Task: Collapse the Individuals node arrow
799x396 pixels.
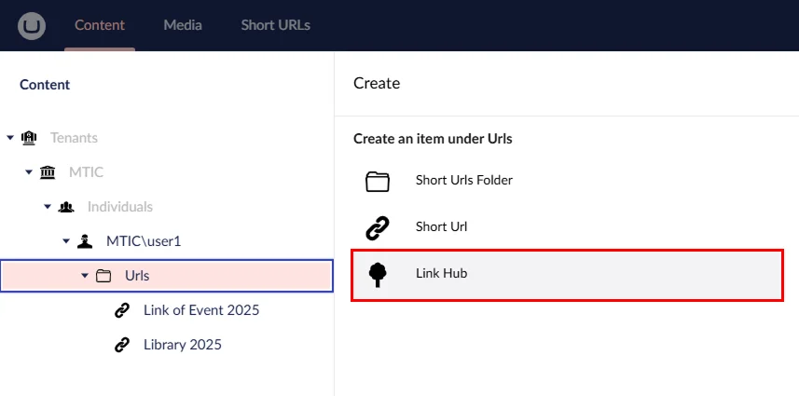Action: coord(48,207)
